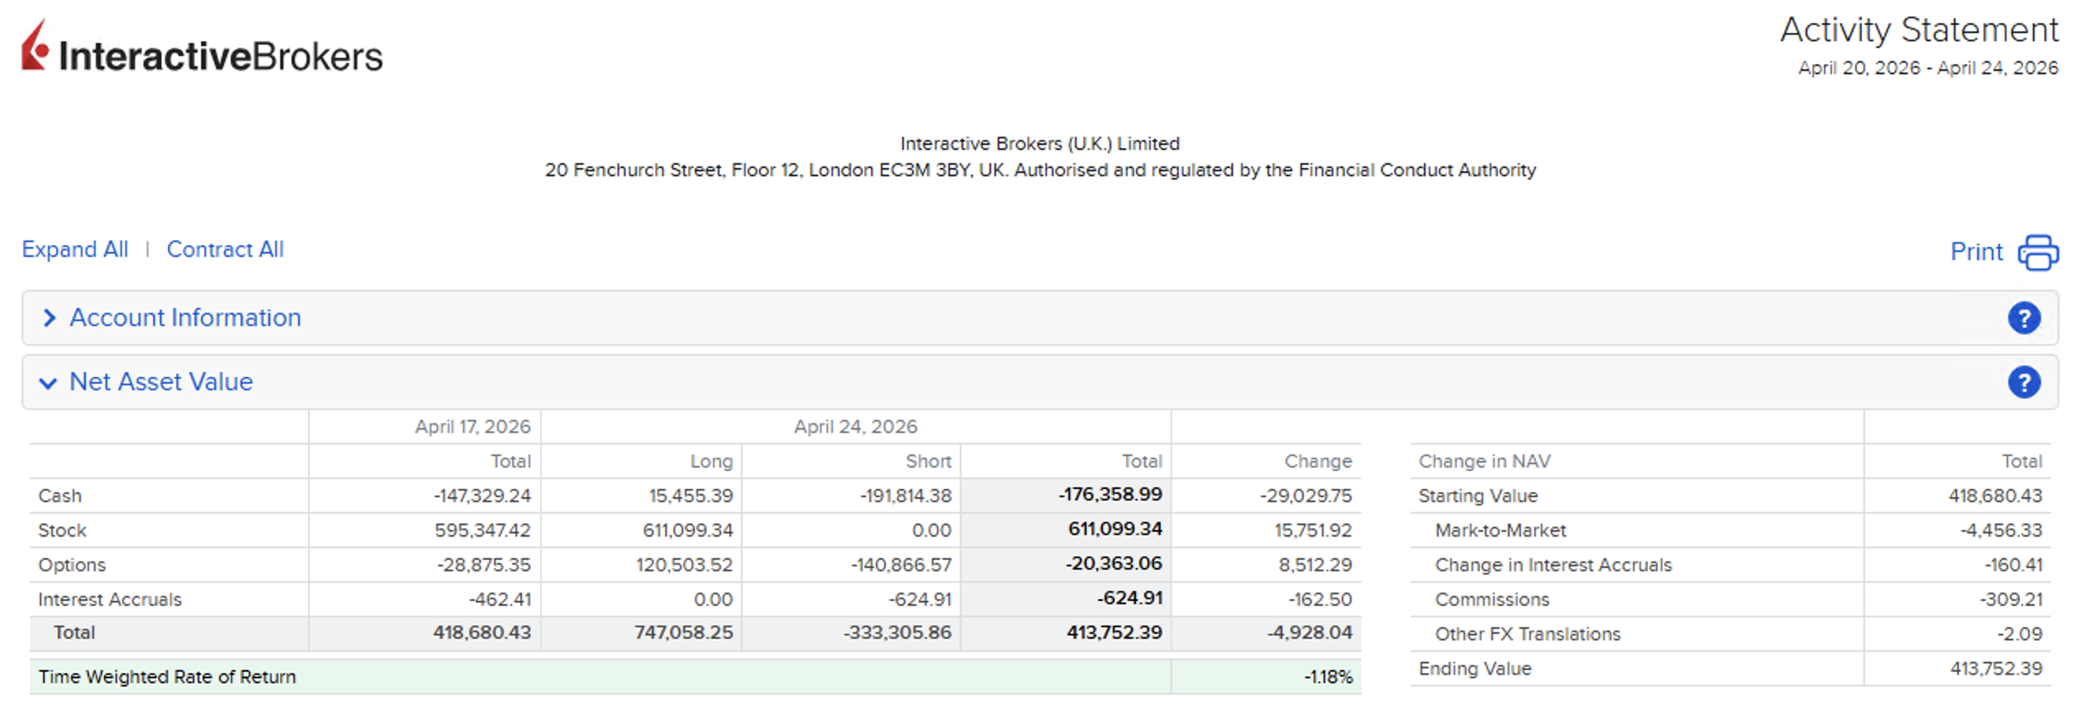The image size is (2076, 708).
Task: Click the Net Asset Value section title
Action: coord(161,382)
